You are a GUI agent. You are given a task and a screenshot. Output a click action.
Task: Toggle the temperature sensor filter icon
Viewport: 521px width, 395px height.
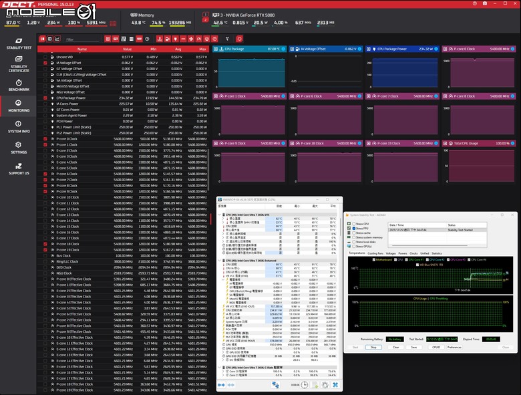[x=160, y=39]
